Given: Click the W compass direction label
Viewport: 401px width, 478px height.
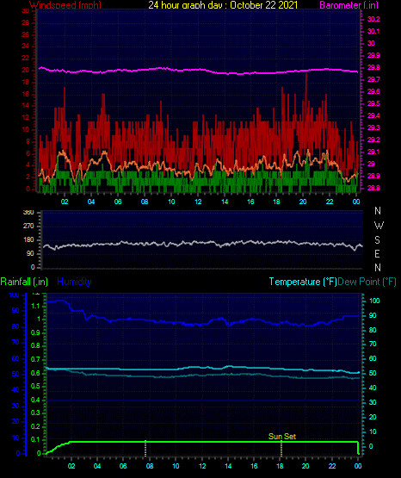Looking at the screenshot, I should coord(379,226).
